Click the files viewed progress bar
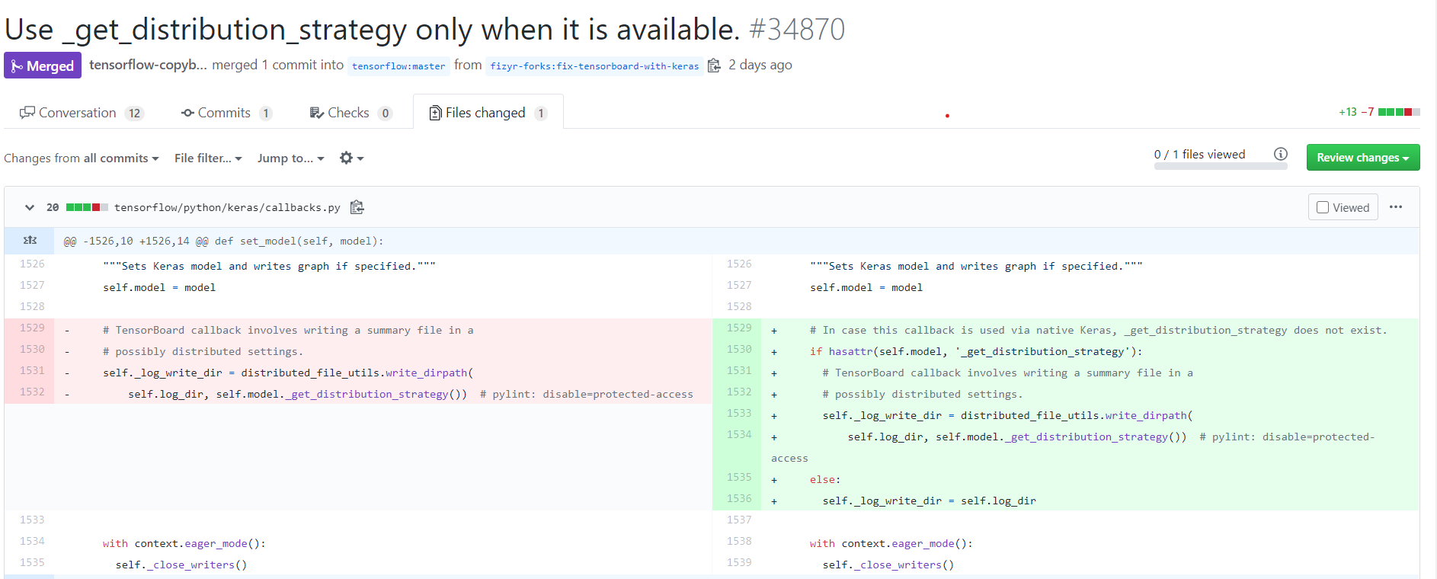Viewport: 1437px width, 579px height. (1220, 166)
